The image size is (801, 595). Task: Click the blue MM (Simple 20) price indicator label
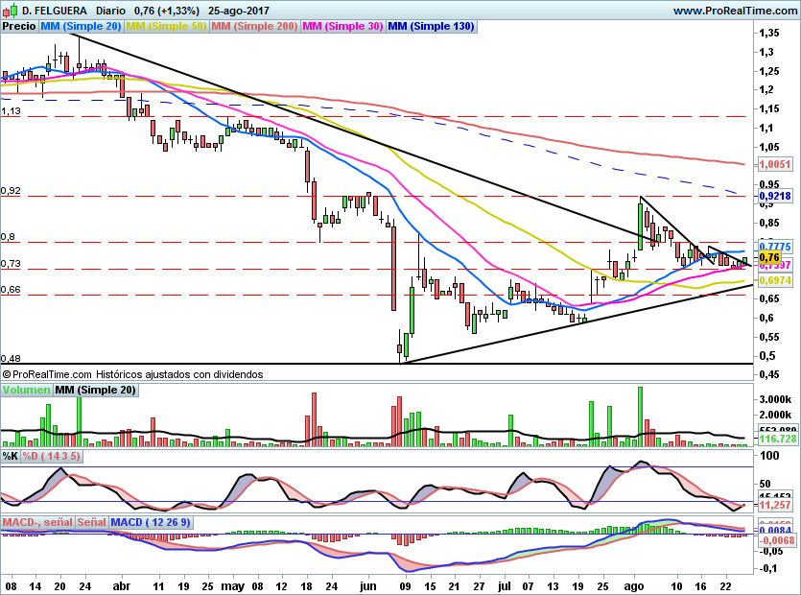[x=81, y=27]
